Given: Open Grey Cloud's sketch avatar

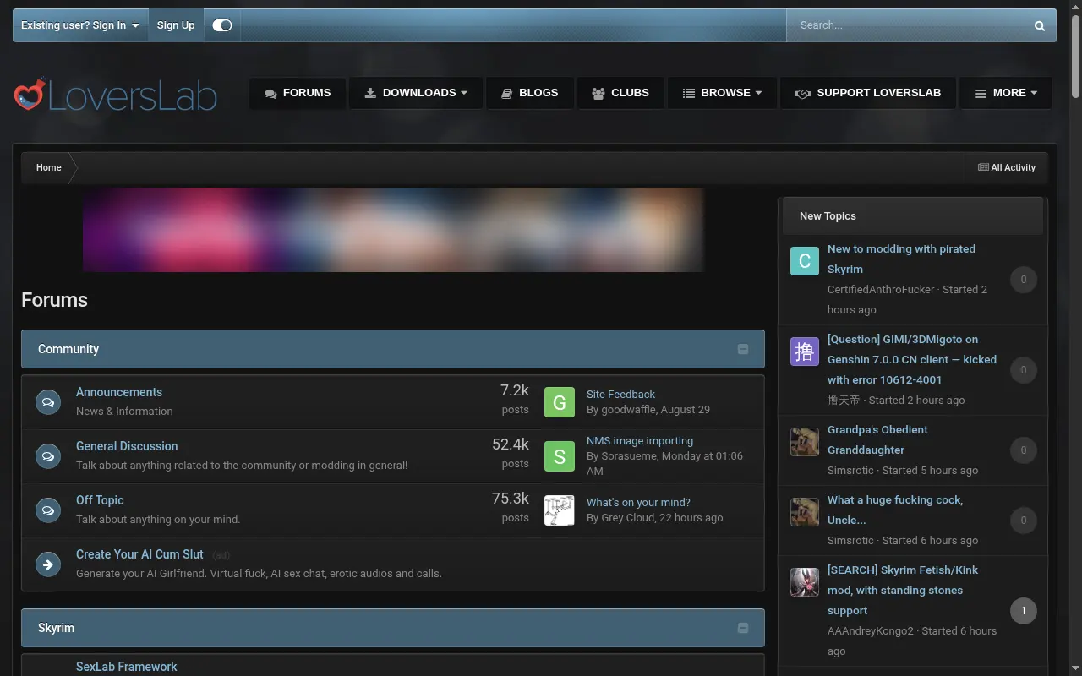Looking at the screenshot, I should (559, 510).
